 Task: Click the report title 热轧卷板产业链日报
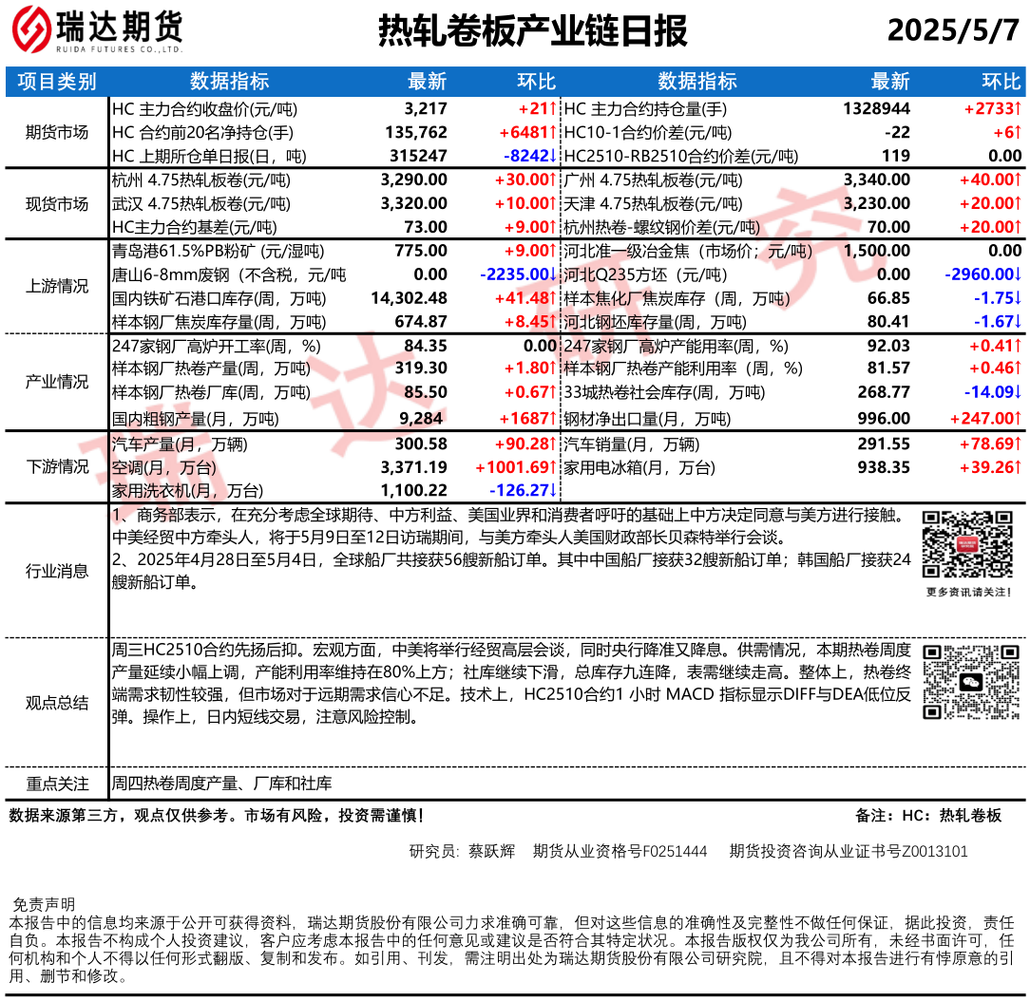(x=533, y=31)
